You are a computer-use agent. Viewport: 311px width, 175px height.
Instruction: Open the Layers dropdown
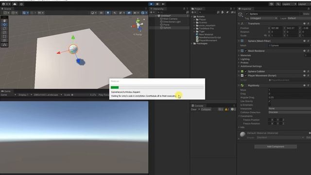(290, 4)
